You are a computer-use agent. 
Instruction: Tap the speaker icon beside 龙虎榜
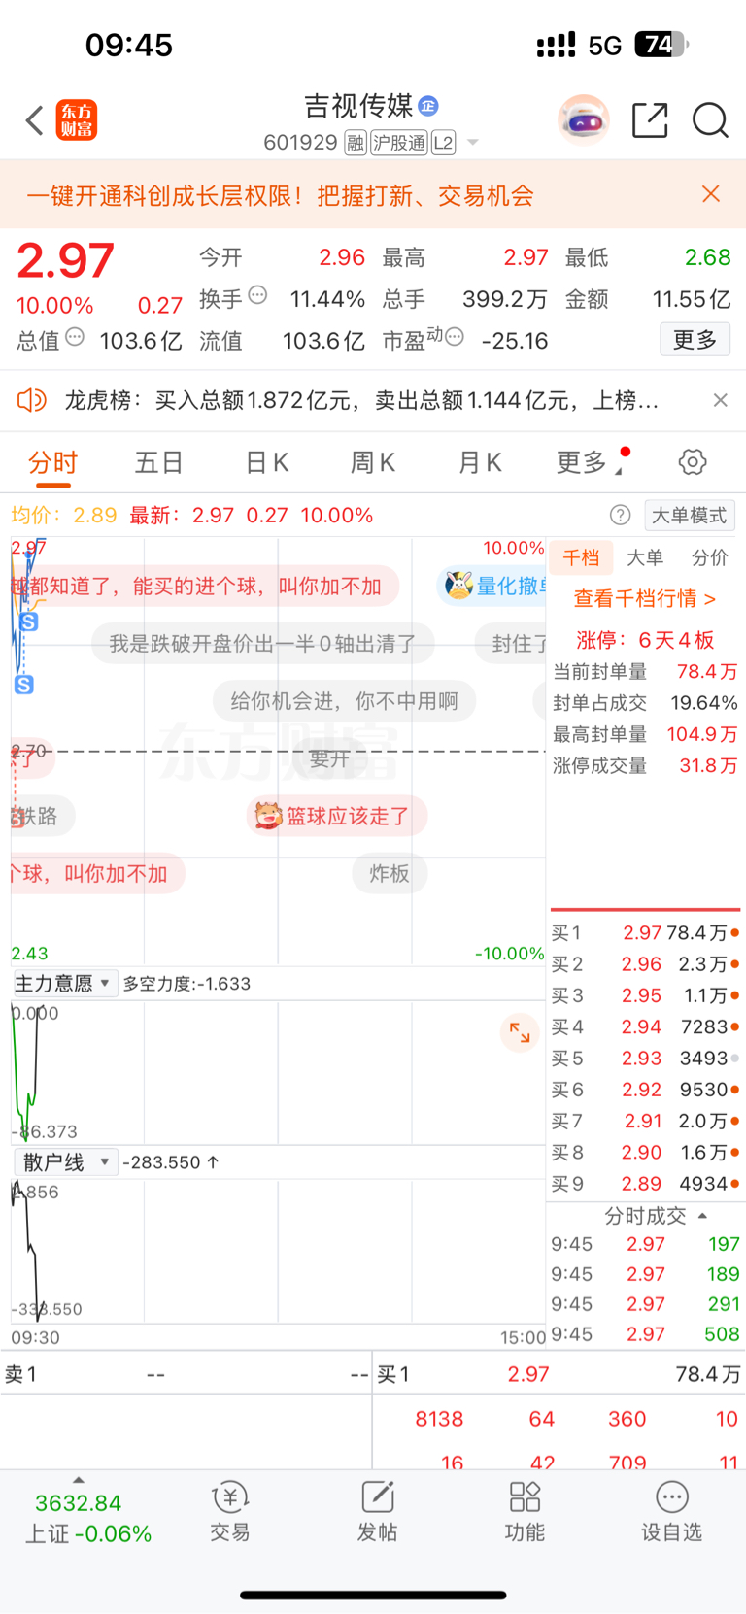click(x=32, y=400)
